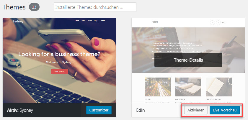Viewport: 248px width, 120px height.
Task: Select About in the Sydney preview navigation
Action: (90, 21)
